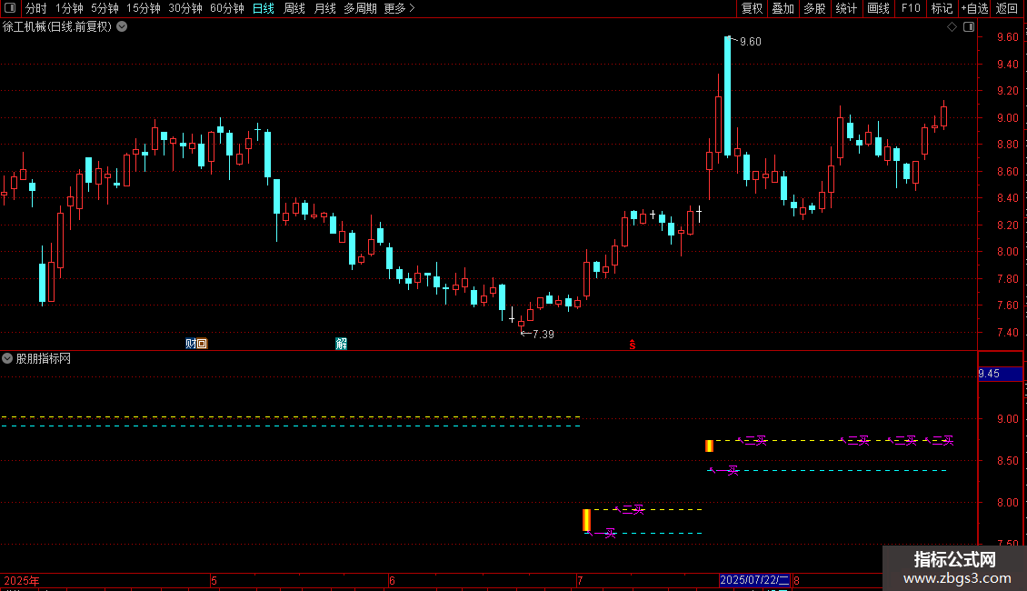Click the 2025年 label on time axis
Viewport: 1027px width, 591px height.
[22, 580]
